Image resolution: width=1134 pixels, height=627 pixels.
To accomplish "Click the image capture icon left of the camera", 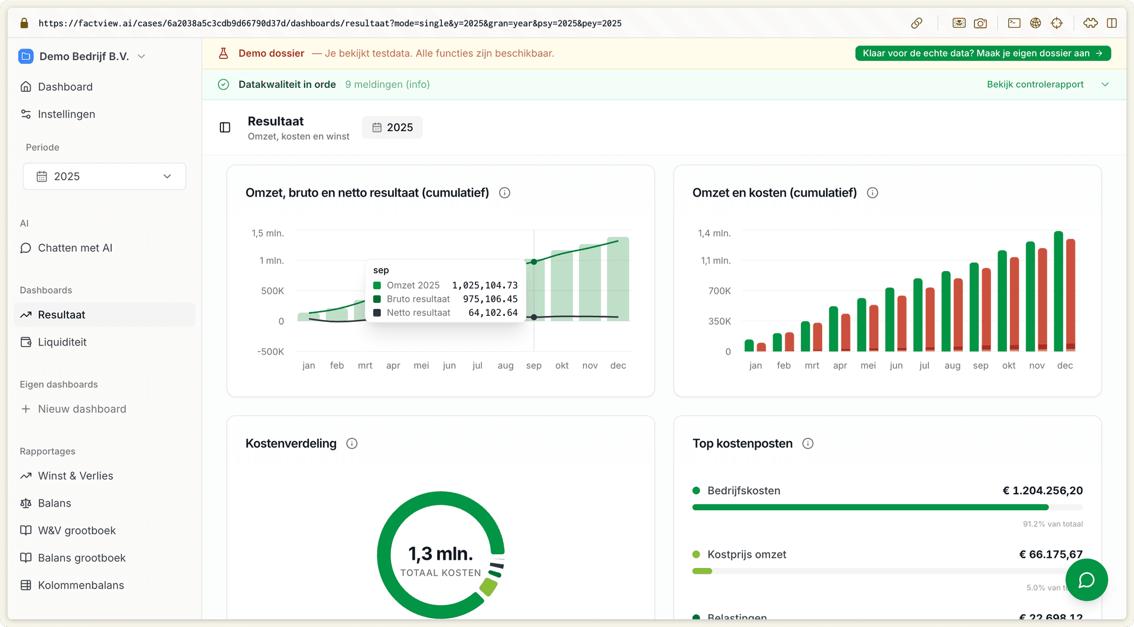I will (x=959, y=23).
